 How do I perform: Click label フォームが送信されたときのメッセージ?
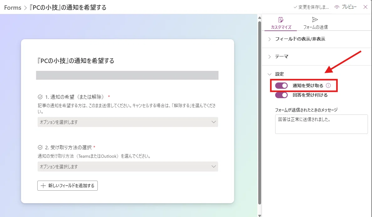(306, 110)
